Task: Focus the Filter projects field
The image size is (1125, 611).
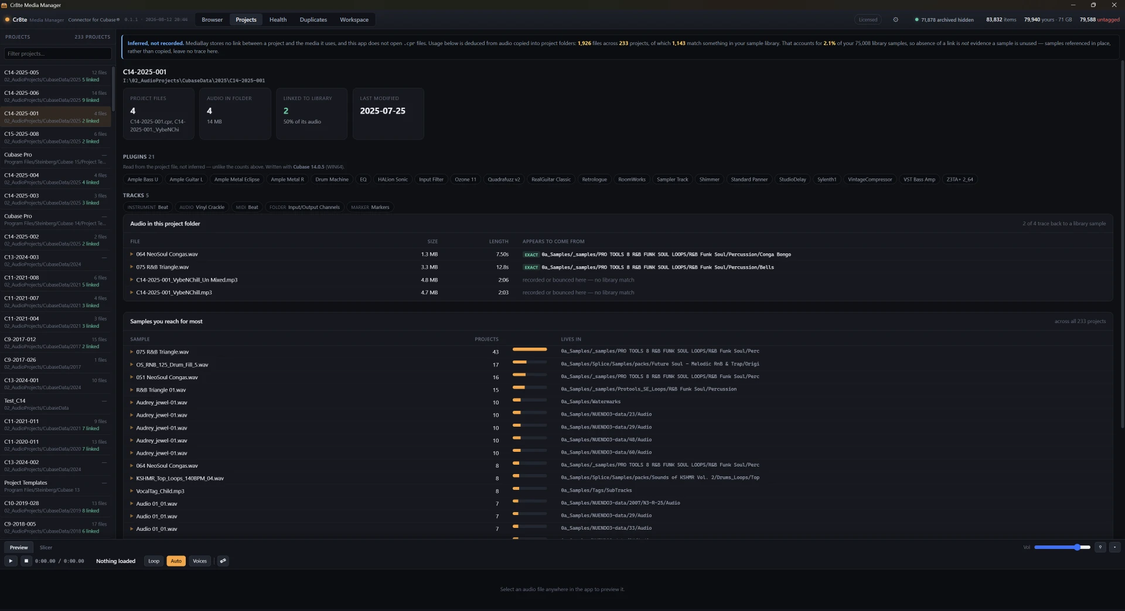Action: (x=57, y=53)
